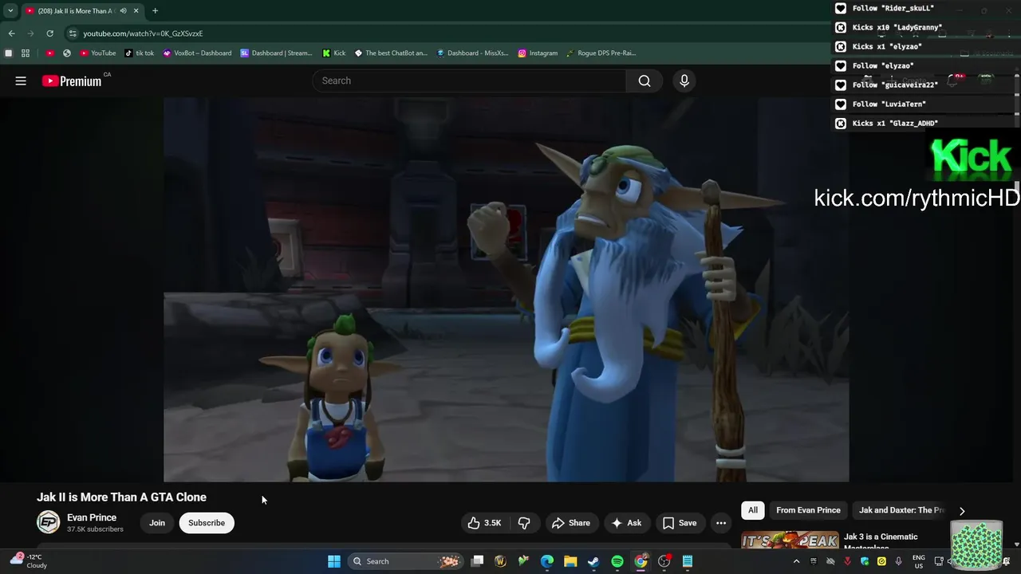Click the YouTube Premium logo
The image size is (1021, 574).
73,81
